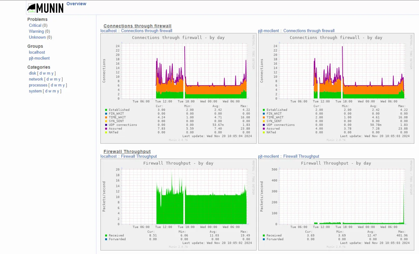Open the pjt-moclient Connections through firewall daily graph
Screen dimensions: 419x254
[x=336, y=88]
